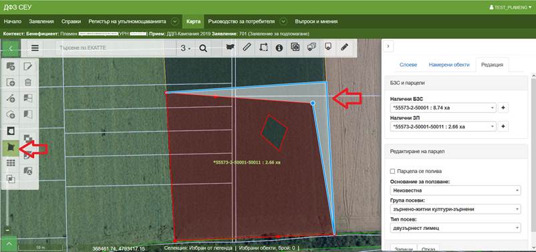This screenshot has height=252, width=536.
Task: Click the parcel with X remove icon
Action: coord(28,170)
